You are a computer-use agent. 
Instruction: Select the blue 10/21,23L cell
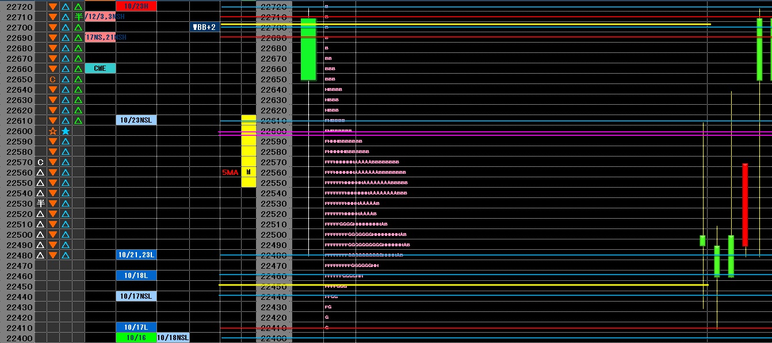[x=136, y=255]
